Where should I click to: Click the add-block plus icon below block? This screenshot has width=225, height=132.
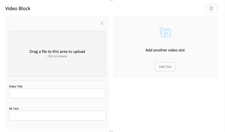[x=111, y=131]
